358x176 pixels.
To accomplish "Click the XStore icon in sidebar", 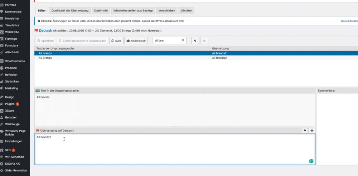I will coord(1,111).
